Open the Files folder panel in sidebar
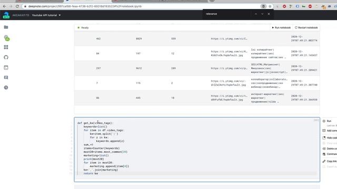The image size is (337, 189). point(6,27)
